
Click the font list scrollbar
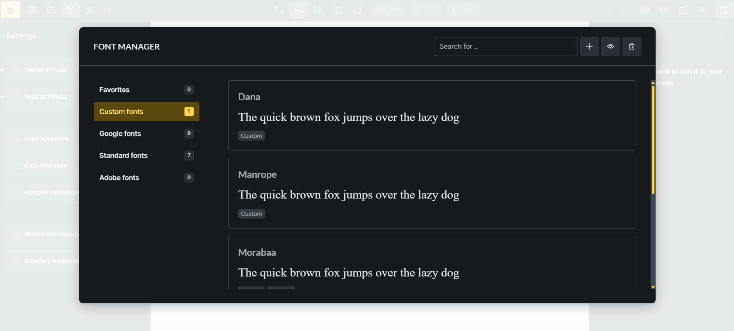tap(653, 185)
